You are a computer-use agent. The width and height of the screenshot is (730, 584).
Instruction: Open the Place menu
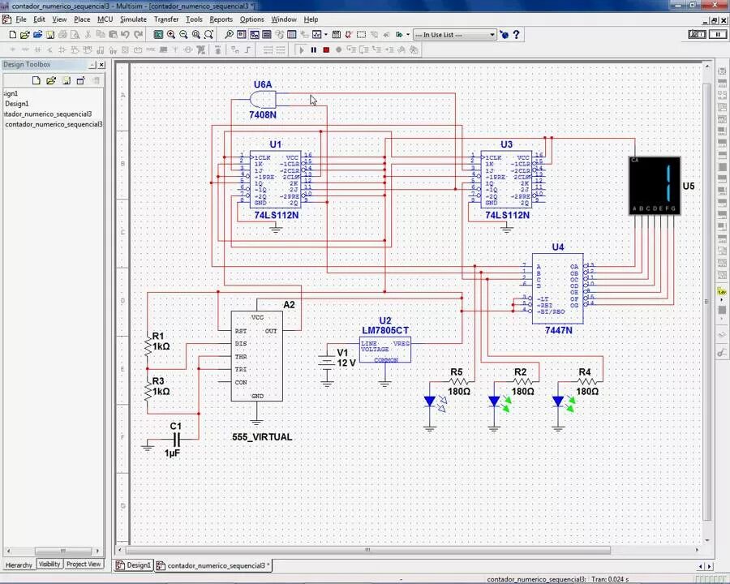82,19
